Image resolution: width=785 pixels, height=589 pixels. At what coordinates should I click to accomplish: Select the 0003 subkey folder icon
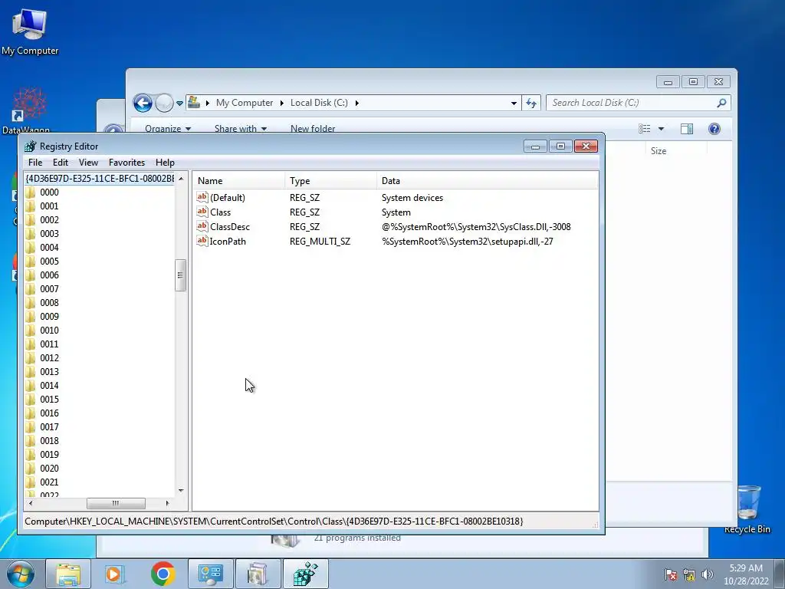[x=30, y=233]
